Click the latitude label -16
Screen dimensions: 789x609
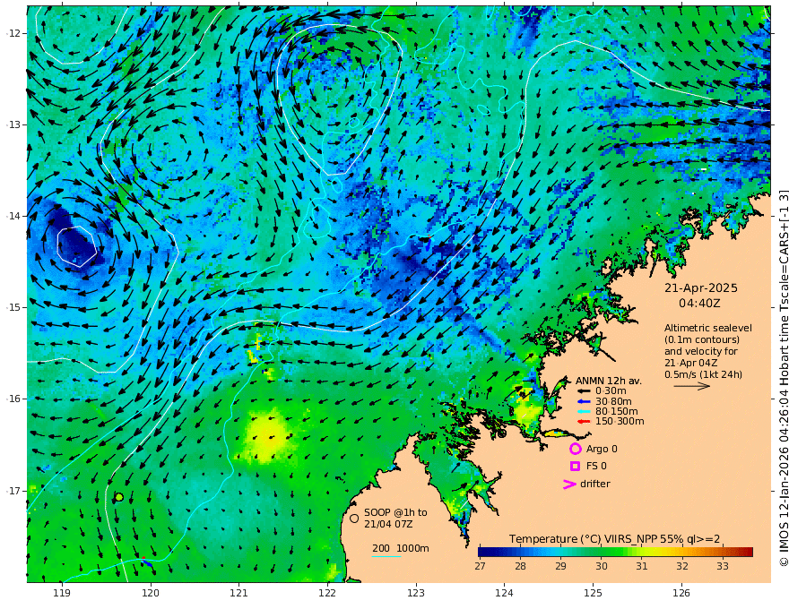coord(13,399)
